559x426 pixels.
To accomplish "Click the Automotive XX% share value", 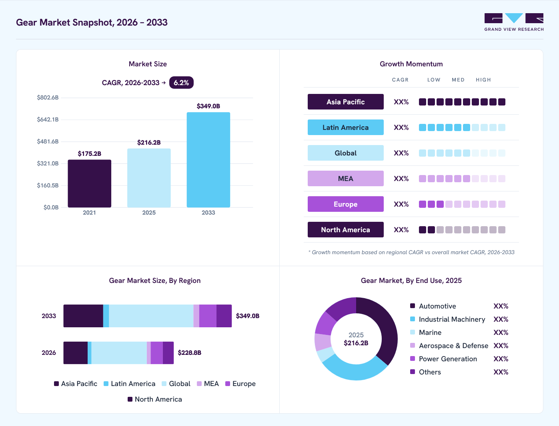I will [x=501, y=306].
